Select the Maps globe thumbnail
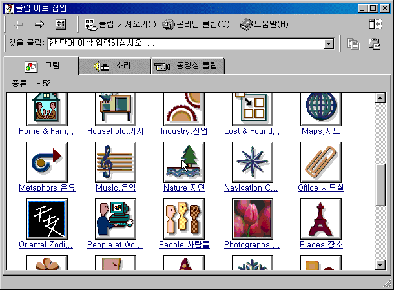Image resolution: width=394 pixels, height=290 pixels. tap(321, 109)
